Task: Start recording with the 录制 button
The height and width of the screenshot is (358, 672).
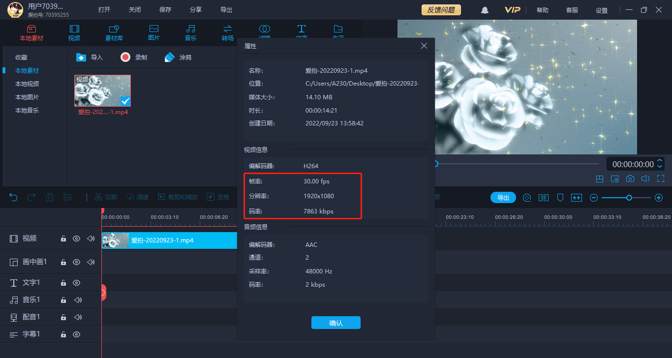Action: pyautogui.click(x=133, y=57)
